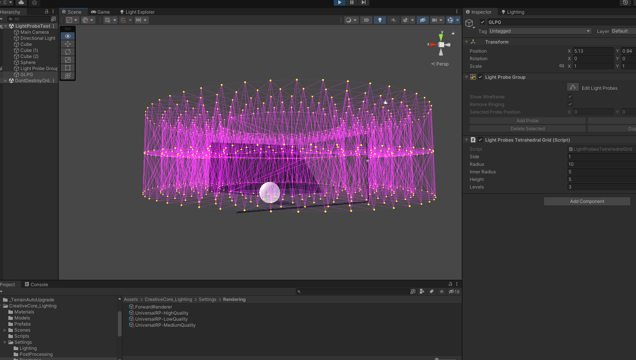This screenshot has height=360, width=636.
Task: Uncheck Remove Ringing in Light Probe Group
Action: [570, 104]
